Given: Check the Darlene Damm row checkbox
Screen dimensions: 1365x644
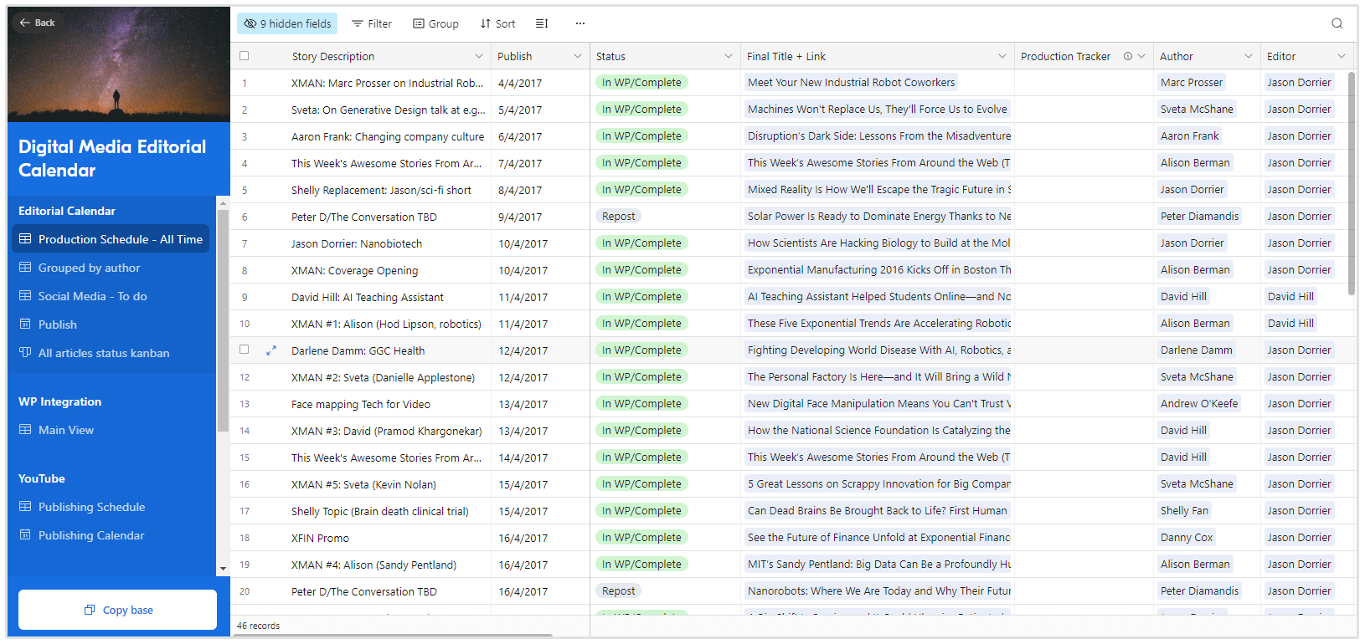Looking at the screenshot, I should coord(245,350).
